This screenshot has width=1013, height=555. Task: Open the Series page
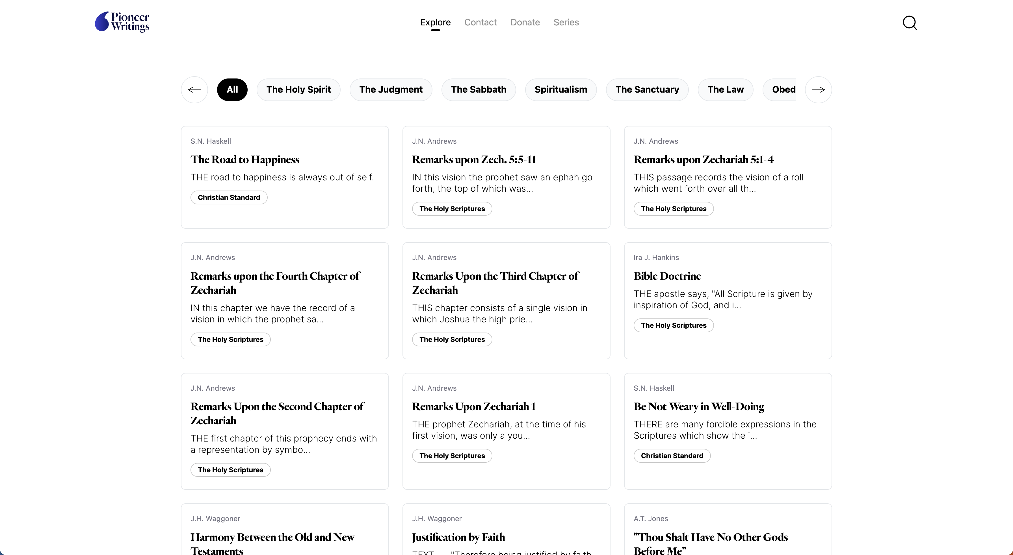[x=566, y=22]
